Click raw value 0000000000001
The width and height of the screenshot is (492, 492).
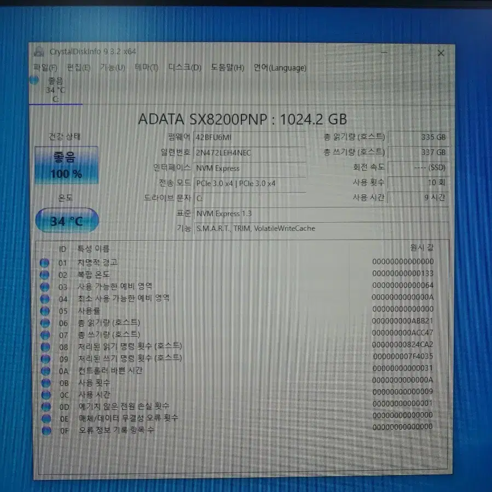(x=403, y=403)
